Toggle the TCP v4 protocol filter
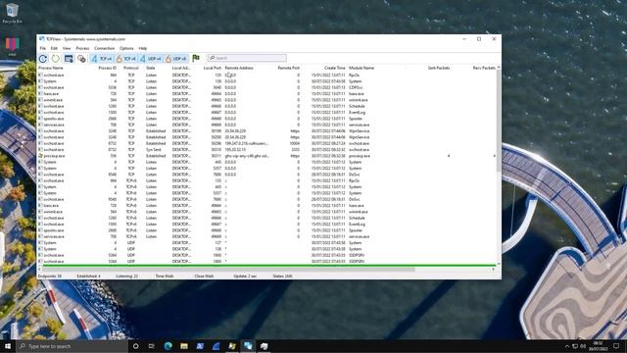The width and height of the screenshot is (627, 353). click(x=102, y=59)
